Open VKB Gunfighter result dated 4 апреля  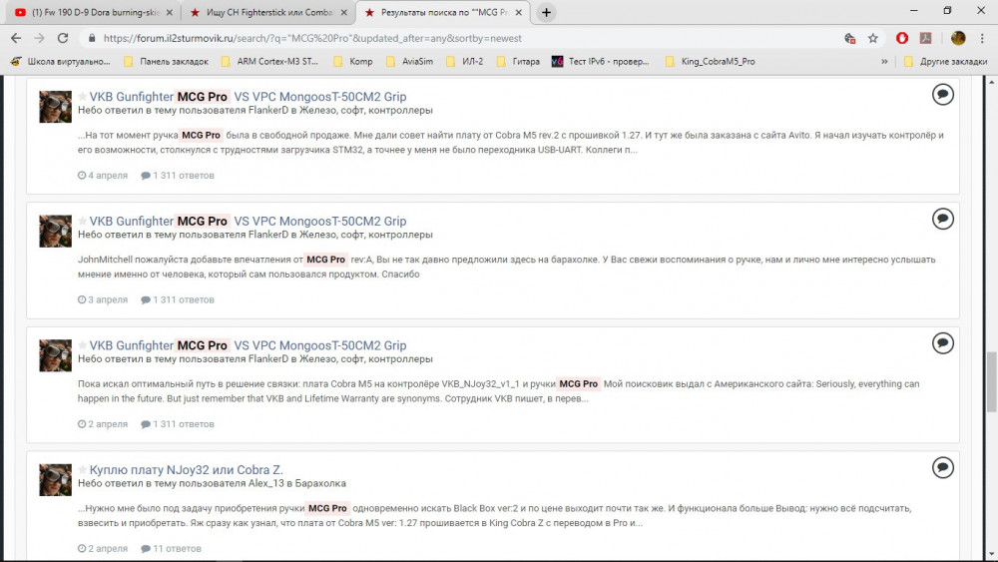coord(248,97)
